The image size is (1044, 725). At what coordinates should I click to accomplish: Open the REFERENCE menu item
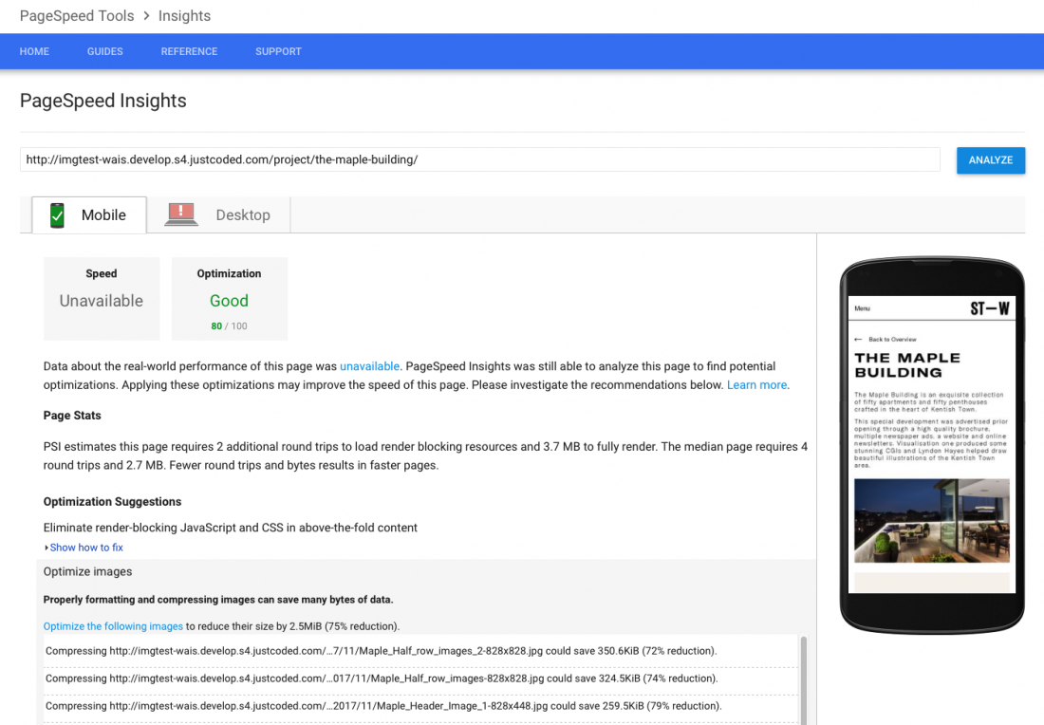[x=189, y=51]
